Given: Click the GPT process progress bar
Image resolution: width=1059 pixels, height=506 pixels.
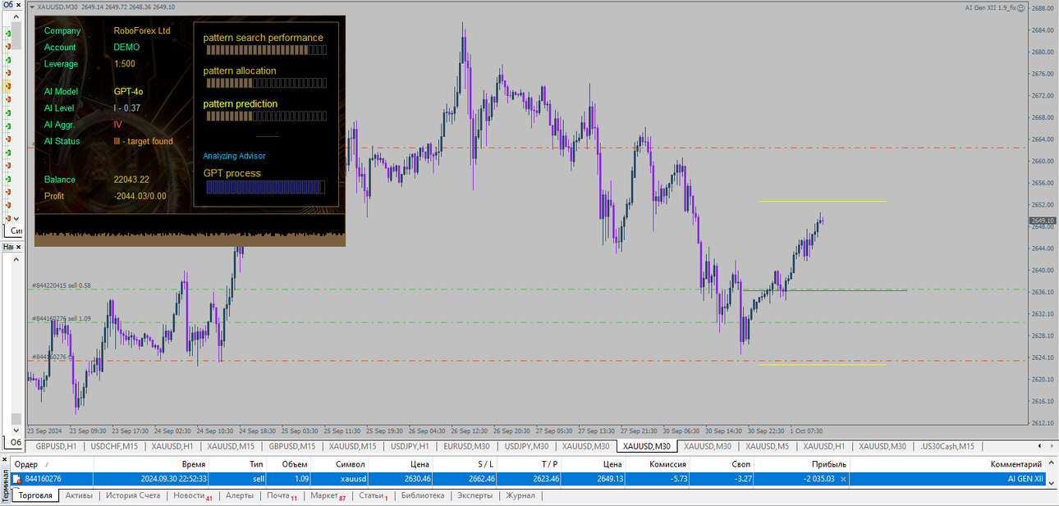Looking at the screenshot, I should tap(264, 188).
